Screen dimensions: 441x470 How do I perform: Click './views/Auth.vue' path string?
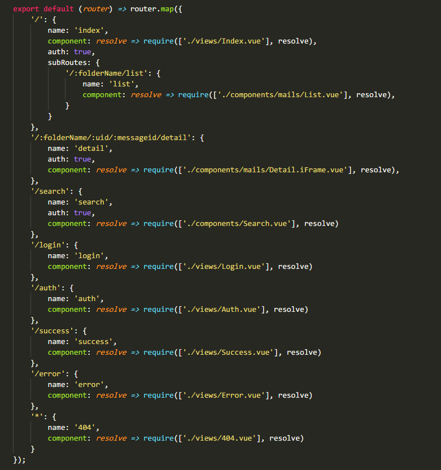[222, 310]
